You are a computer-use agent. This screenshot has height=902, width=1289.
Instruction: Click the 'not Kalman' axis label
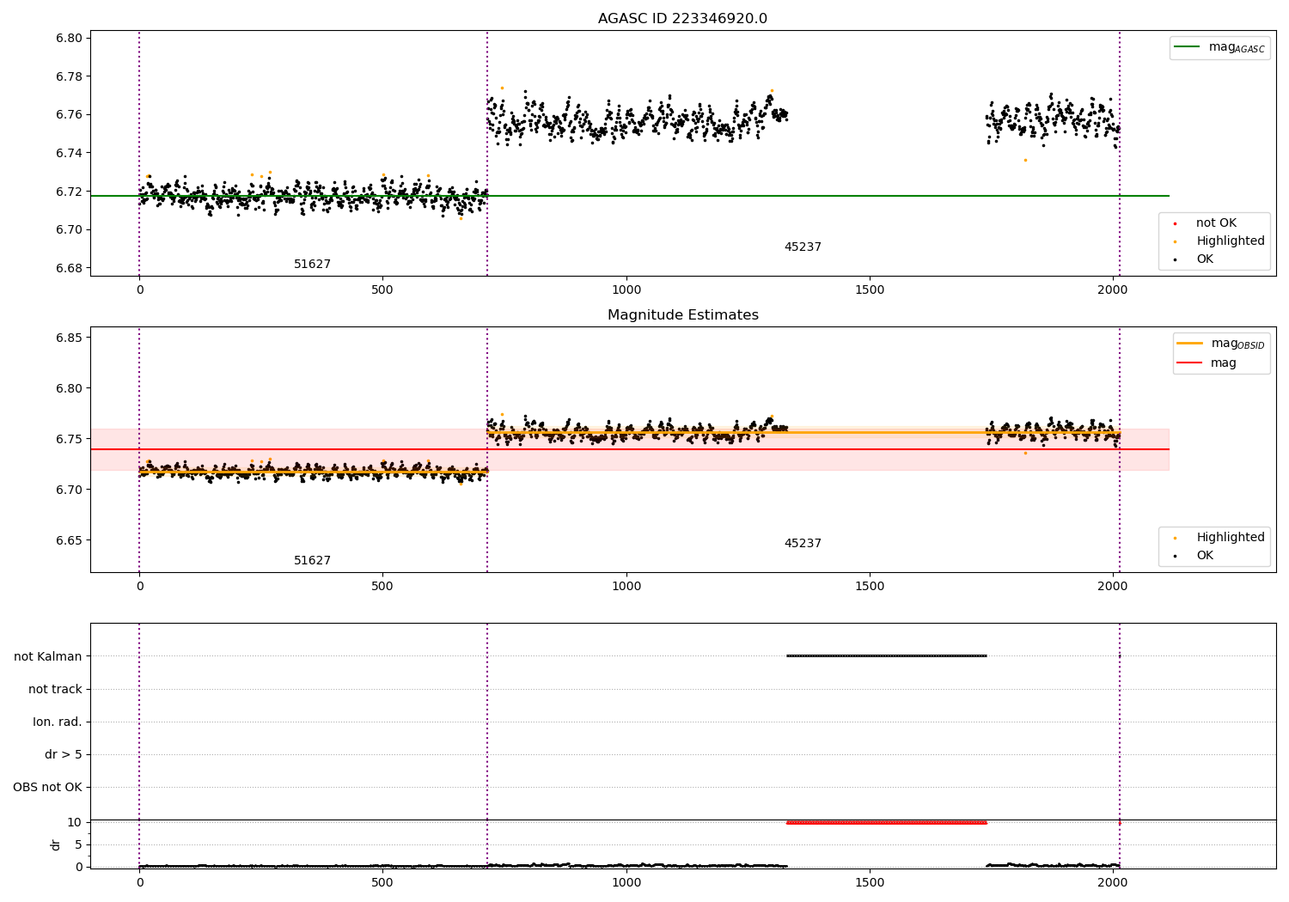[48, 656]
